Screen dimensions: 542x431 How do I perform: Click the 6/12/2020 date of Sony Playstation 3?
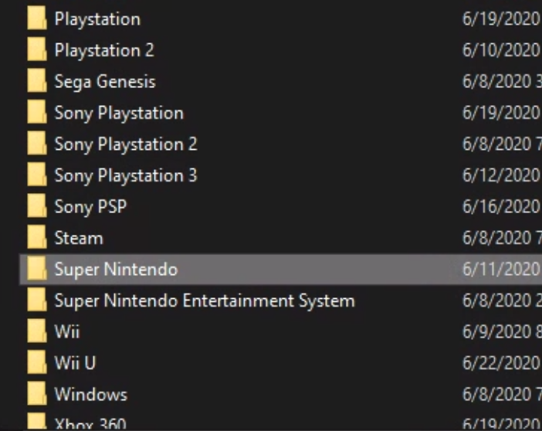coord(502,175)
